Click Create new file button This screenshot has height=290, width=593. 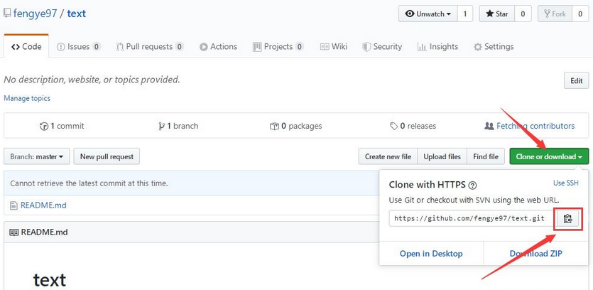388,156
